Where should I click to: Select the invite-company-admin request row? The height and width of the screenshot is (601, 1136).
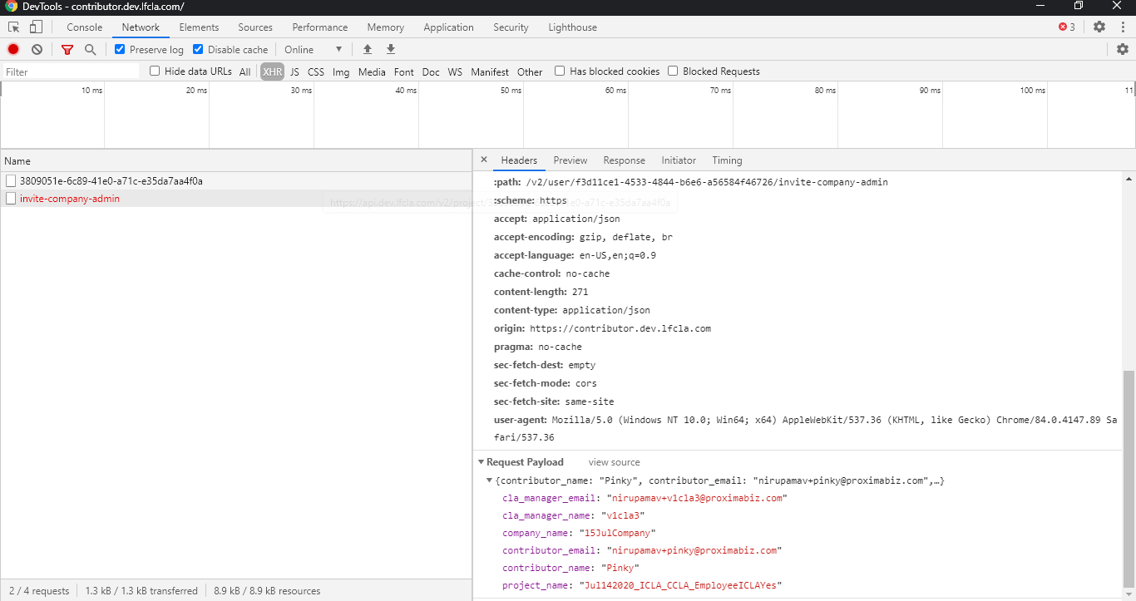click(236, 199)
